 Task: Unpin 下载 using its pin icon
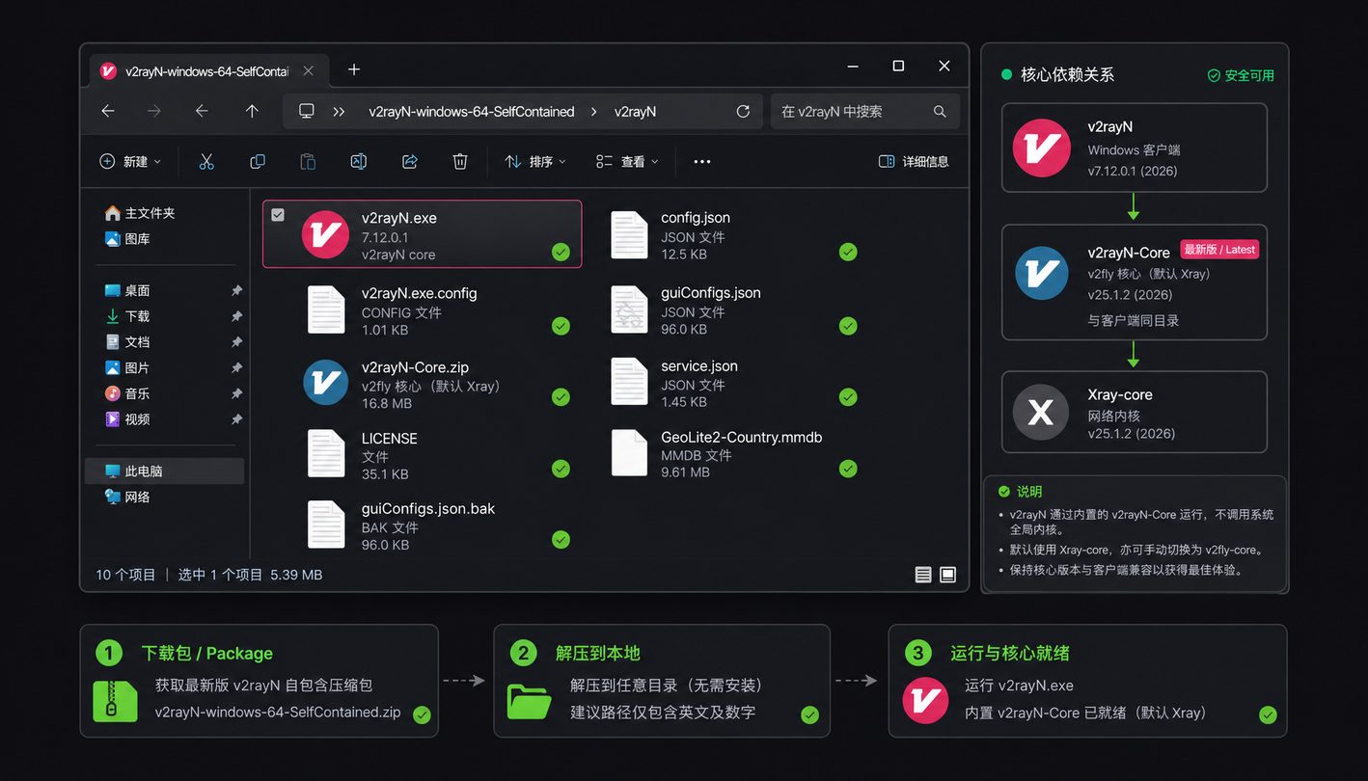236,316
